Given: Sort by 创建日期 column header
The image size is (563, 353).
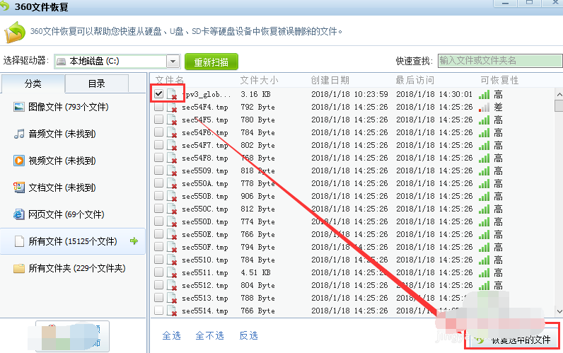Looking at the screenshot, I should pos(330,80).
